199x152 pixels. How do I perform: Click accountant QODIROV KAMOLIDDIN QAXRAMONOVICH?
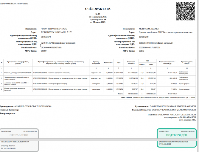(x=174, y=110)
